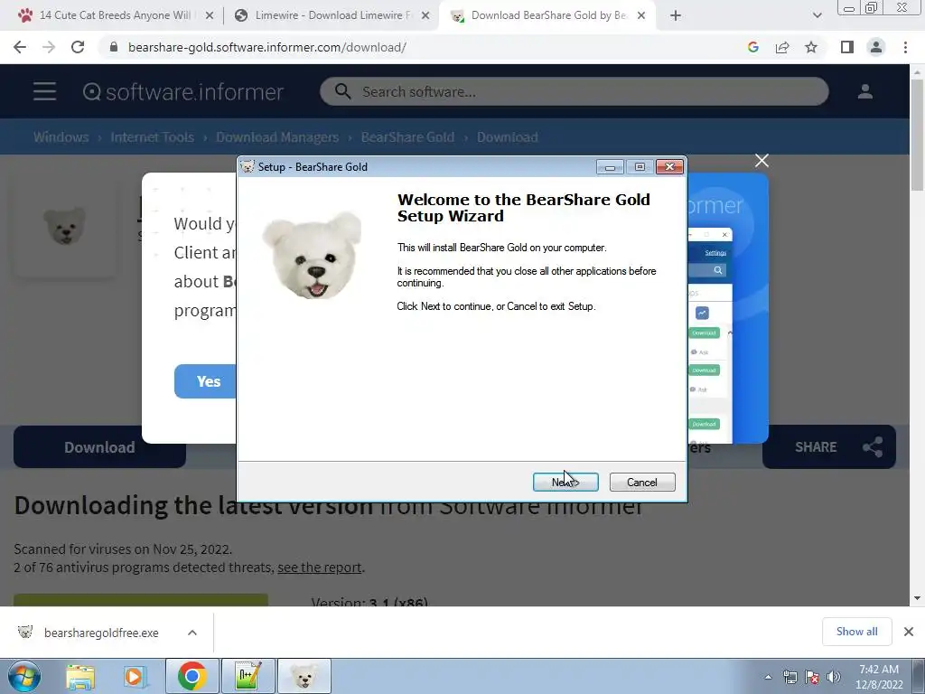925x694 pixels.
Task: Open the Windows Start menu
Action: click(x=24, y=676)
